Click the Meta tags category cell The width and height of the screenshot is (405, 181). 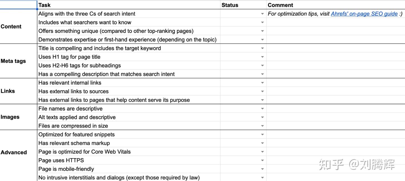click(18, 61)
